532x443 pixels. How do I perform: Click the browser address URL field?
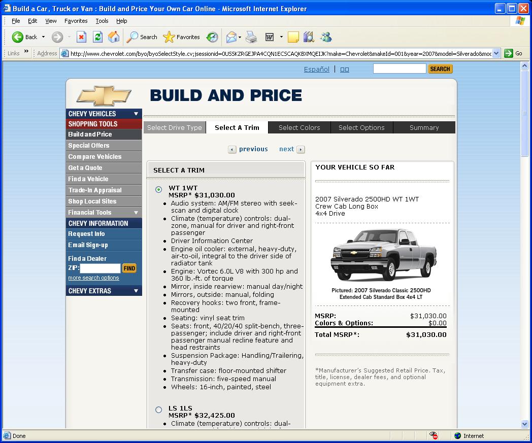pyautogui.click(x=281, y=53)
